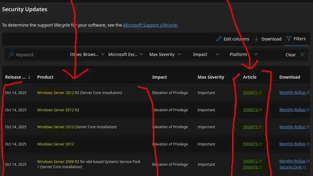Click the X icon beside Clear
Viewport: 313px width, 176px height.
(x=302, y=54)
